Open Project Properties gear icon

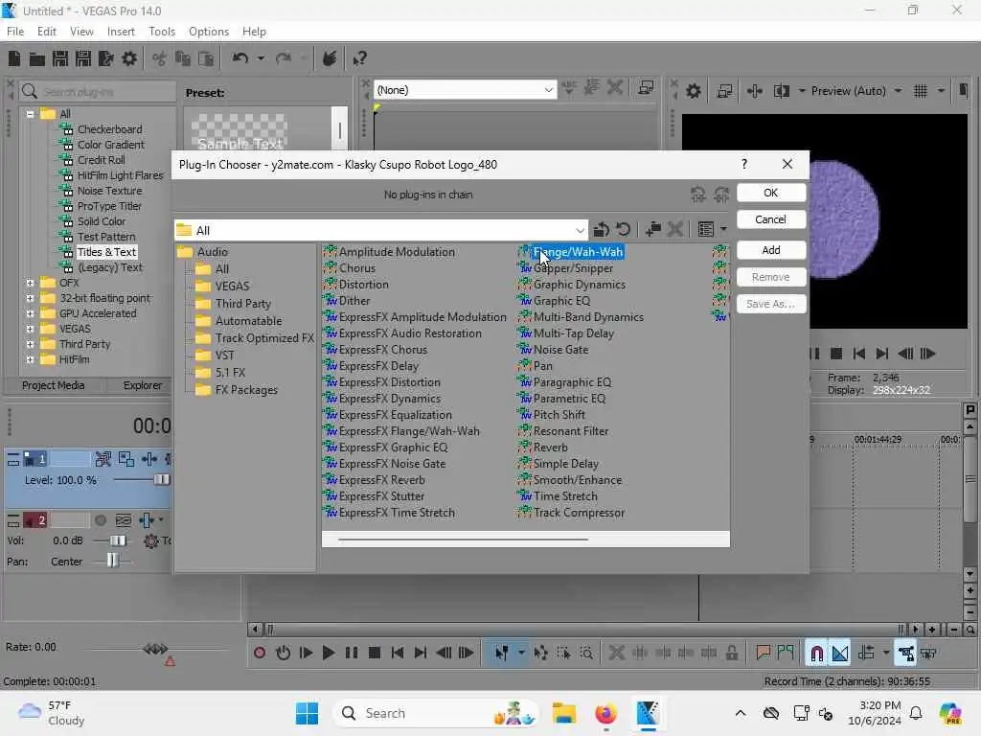tap(129, 58)
